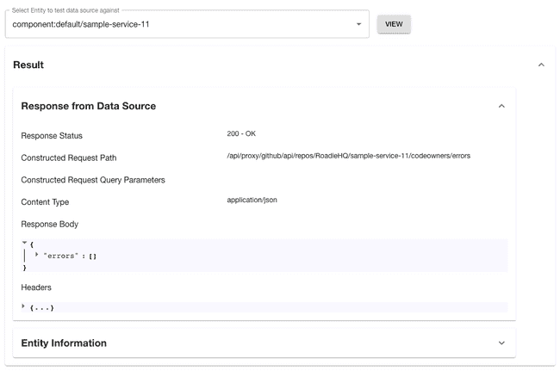Click the 200 - OK status text
The height and width of the screenshot is (377, 560).
click(x=241, y=133)
